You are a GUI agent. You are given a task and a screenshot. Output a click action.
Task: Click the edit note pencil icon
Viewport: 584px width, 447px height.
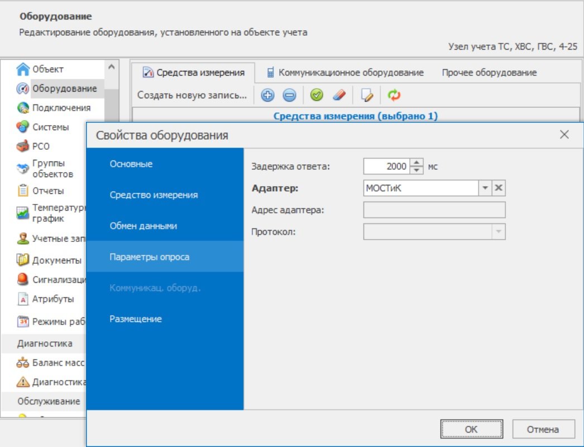(x=367, y=96)
